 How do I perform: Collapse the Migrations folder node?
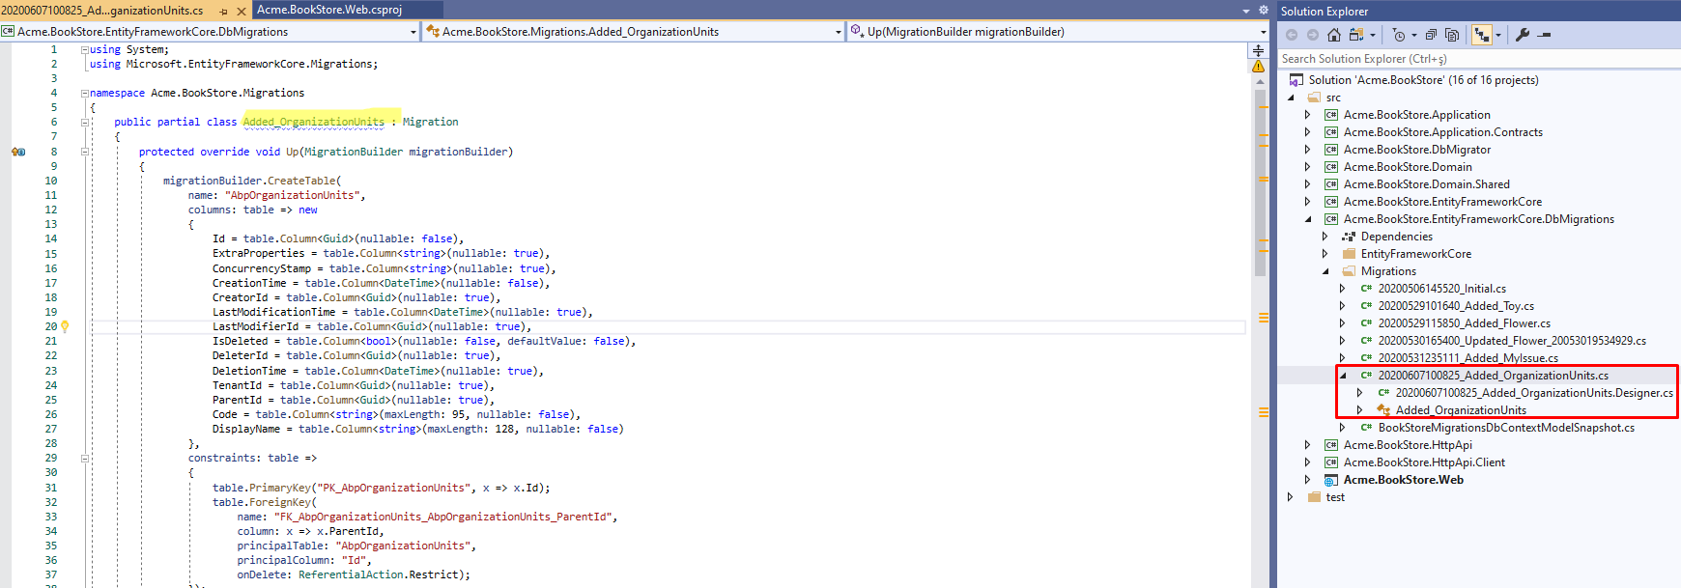(1325, 271)
